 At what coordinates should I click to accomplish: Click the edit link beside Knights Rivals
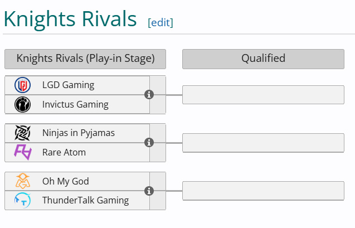coord(161,23)
